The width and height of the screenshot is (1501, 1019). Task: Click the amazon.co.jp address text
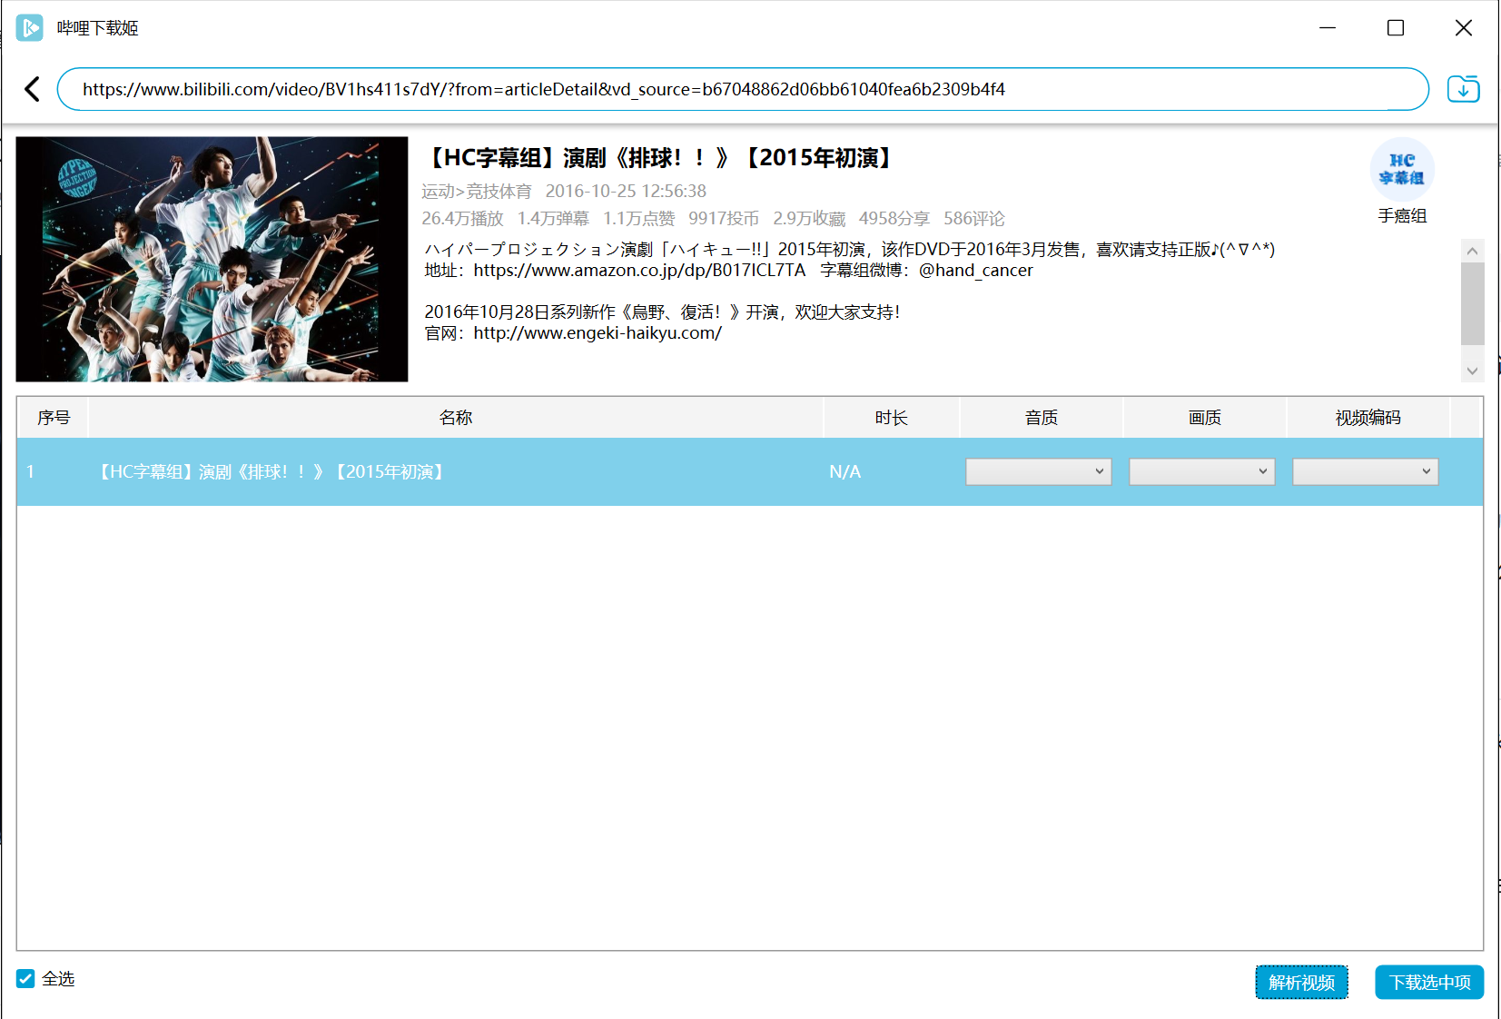tap(639, 271)
